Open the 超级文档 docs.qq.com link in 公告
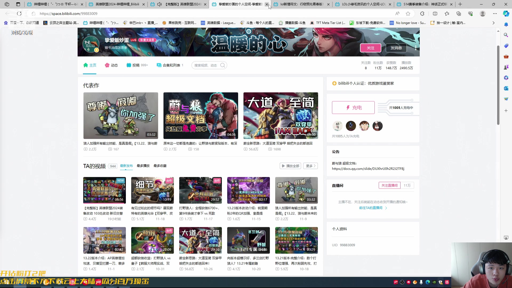Image resolution: width=512 pixels, height=288 pixels. coord(368,169)
